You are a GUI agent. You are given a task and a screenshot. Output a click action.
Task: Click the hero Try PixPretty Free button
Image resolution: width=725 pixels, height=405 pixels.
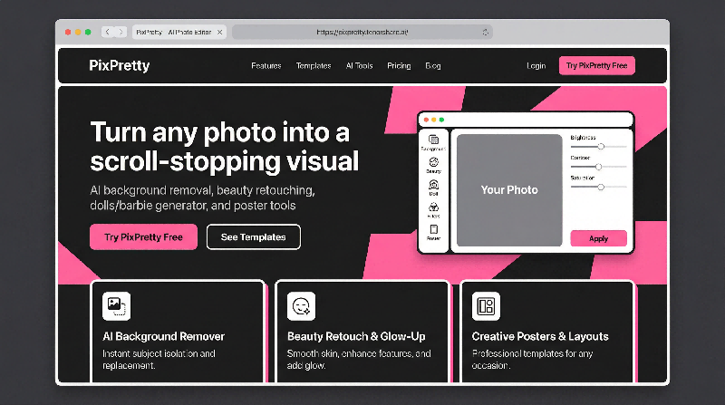(143, 236)
